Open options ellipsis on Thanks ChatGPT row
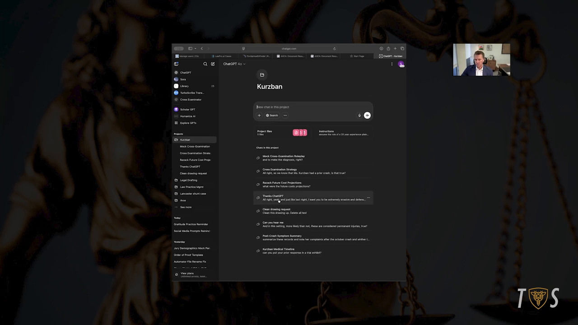The width and height of the screenshot is (578, 325). point(368,198)
